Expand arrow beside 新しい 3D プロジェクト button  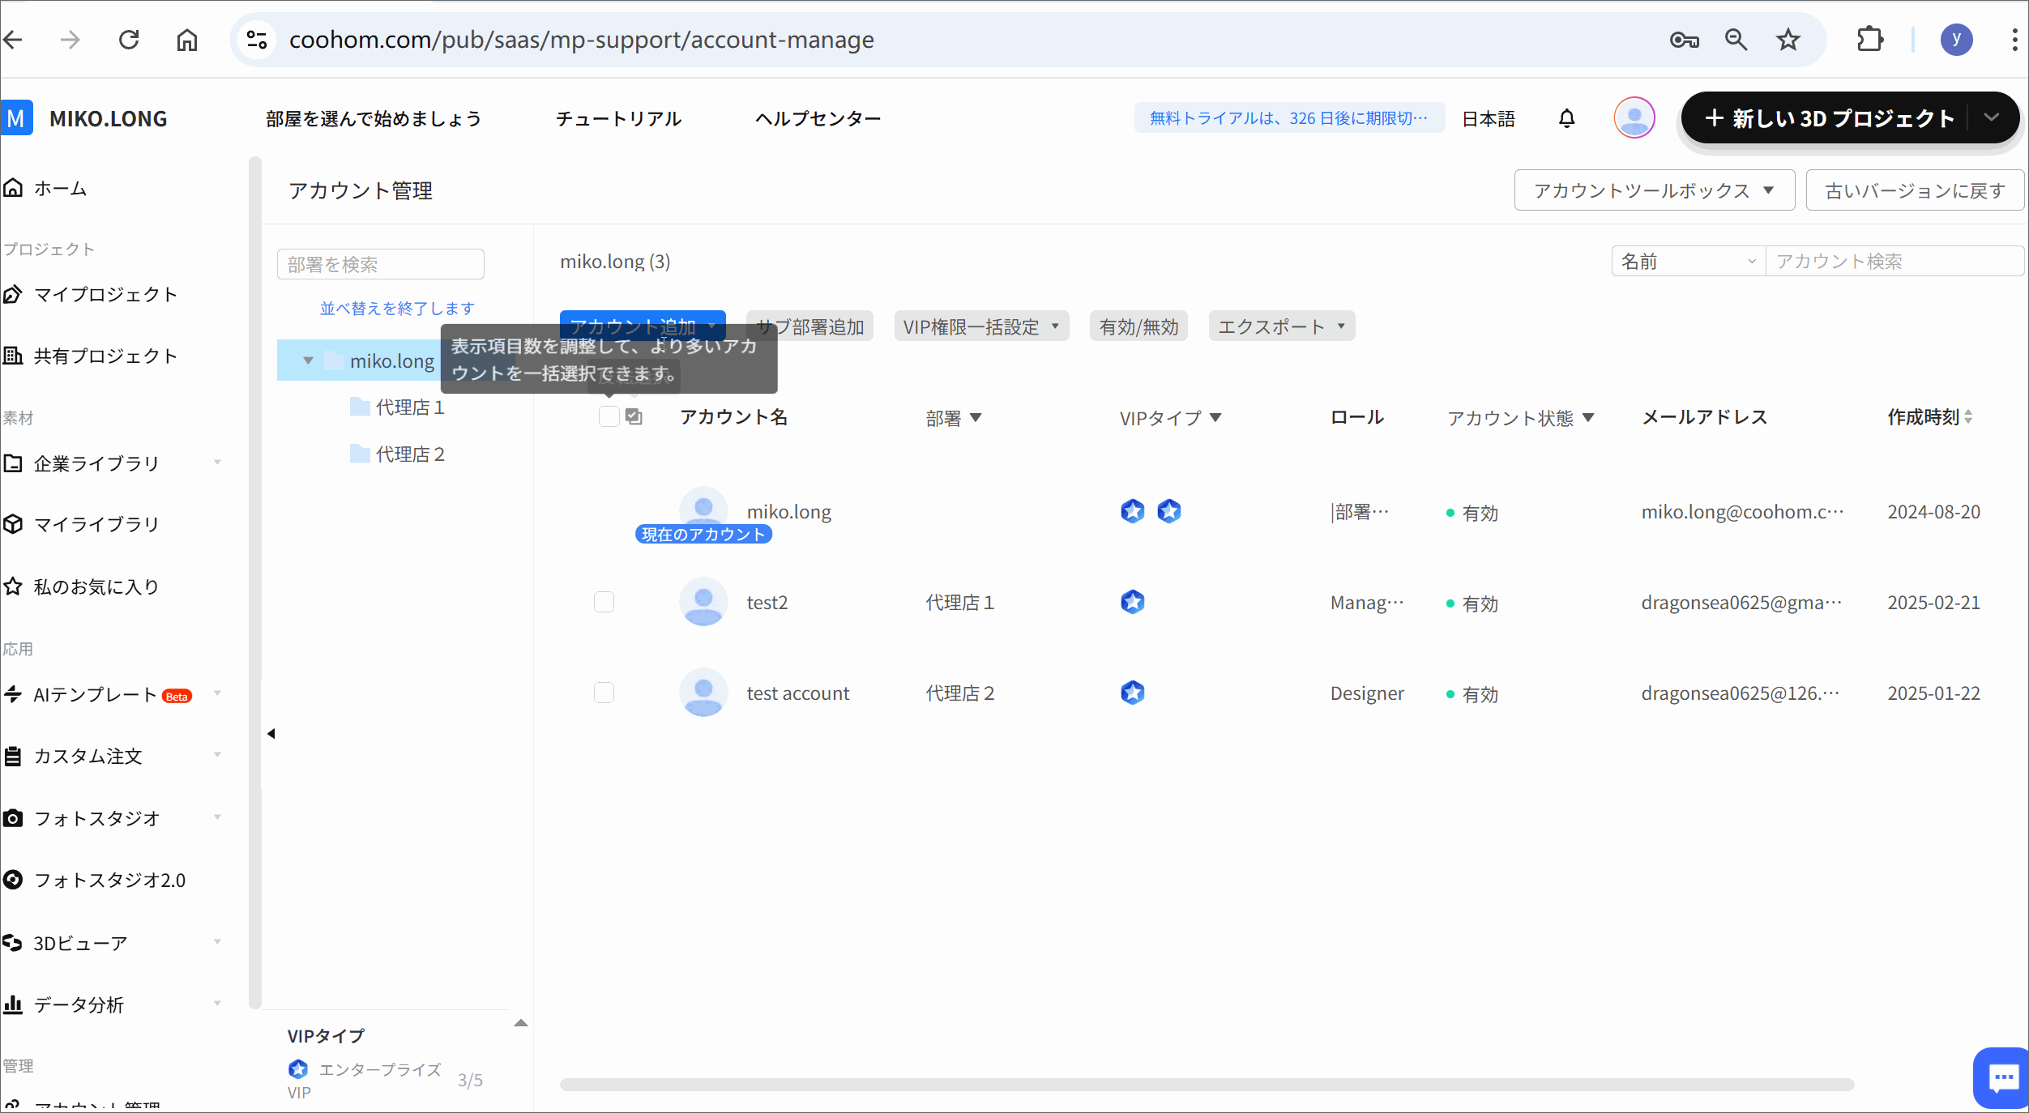[x=1992, y=118]
